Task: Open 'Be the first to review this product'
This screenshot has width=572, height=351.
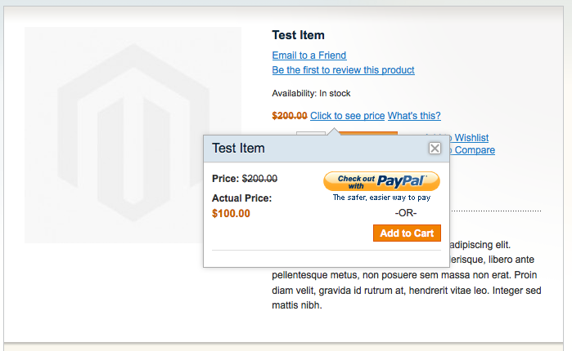Action: [343, 70]
